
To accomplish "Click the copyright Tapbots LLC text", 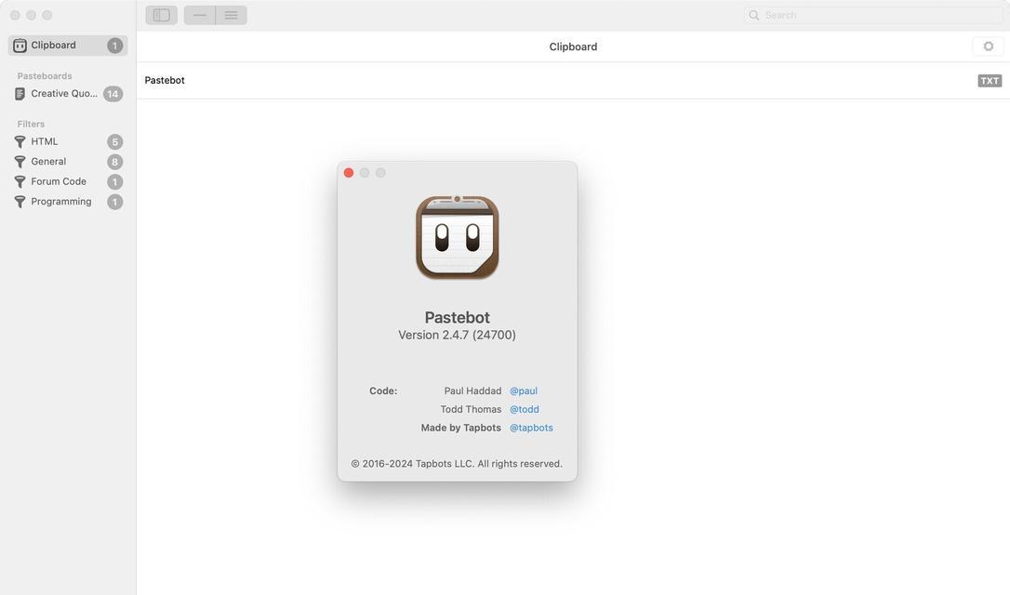I will pyautogui.click(x=457, y=464).
